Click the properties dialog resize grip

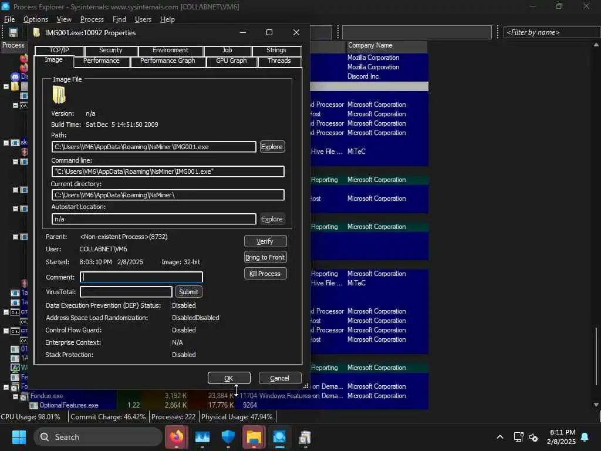[306, 386]
